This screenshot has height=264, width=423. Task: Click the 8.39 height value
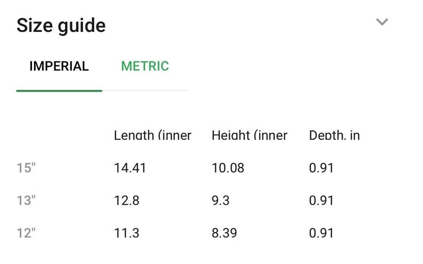pos(224,233)
